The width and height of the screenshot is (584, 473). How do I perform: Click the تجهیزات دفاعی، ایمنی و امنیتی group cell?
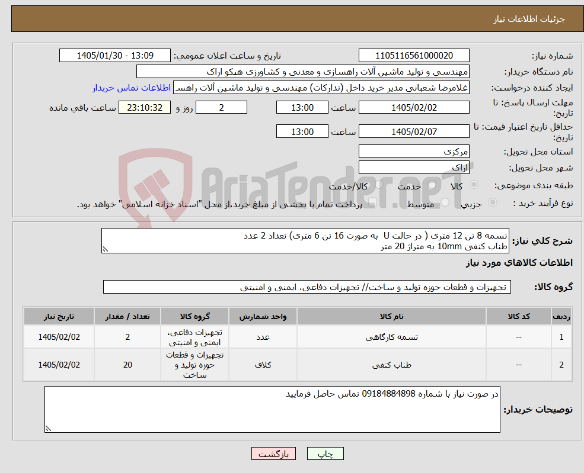(195, 337)
